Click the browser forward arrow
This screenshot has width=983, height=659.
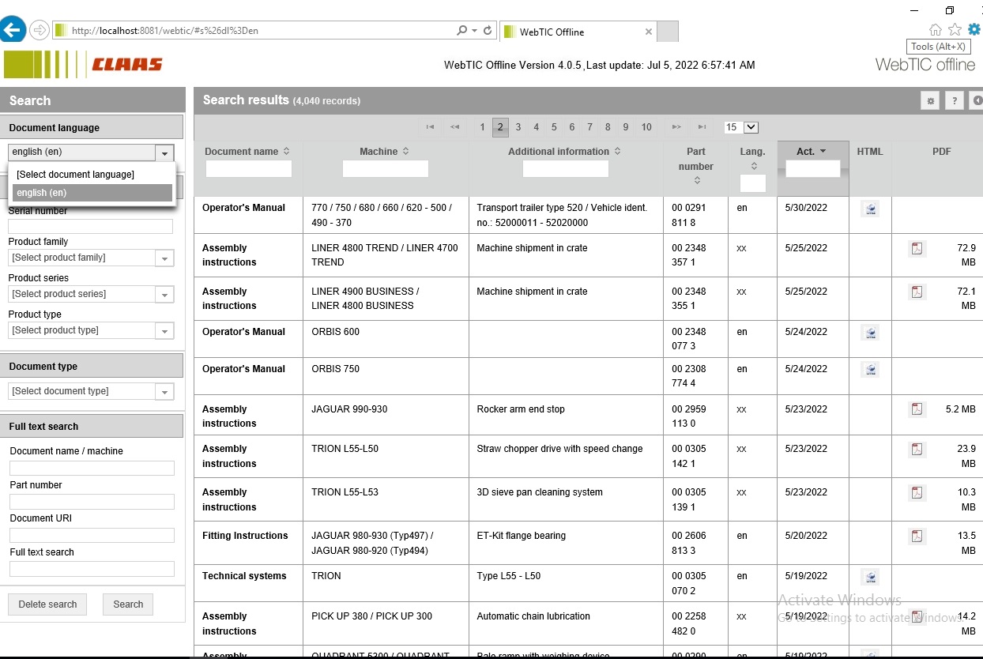coord(40,31)
